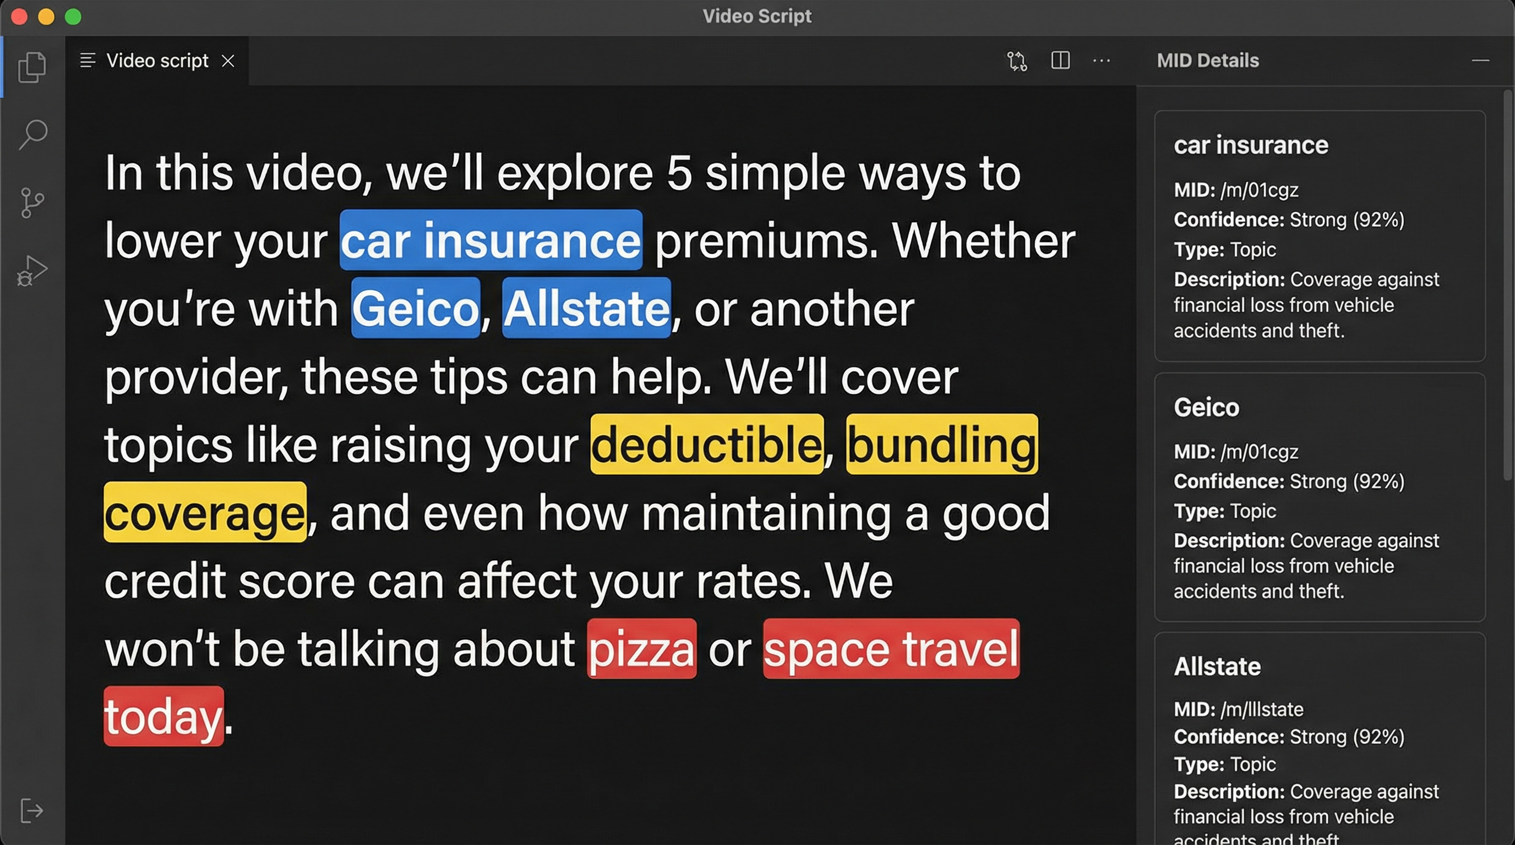Viewport: 1515px width, 845px height.
Task: Toggle split editor layout icon
Action: 1060,61
